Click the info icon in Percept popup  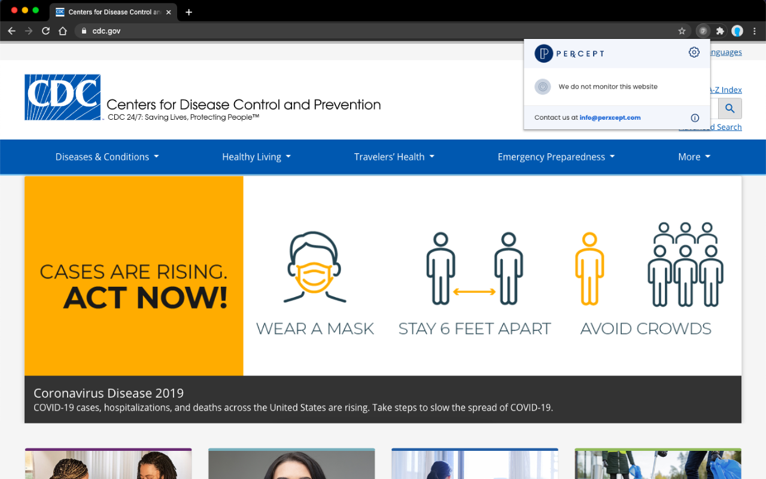click(x=695, y=118)
